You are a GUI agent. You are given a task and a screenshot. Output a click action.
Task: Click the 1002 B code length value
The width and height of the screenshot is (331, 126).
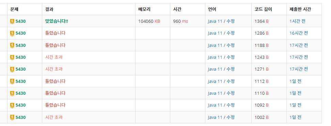click(x=262, y=118)
